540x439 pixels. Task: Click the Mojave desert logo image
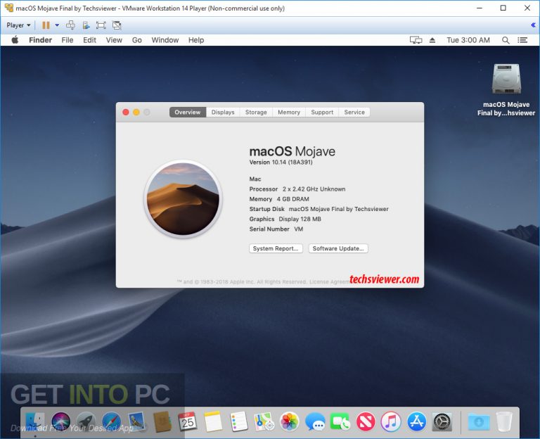click(183, 199)
